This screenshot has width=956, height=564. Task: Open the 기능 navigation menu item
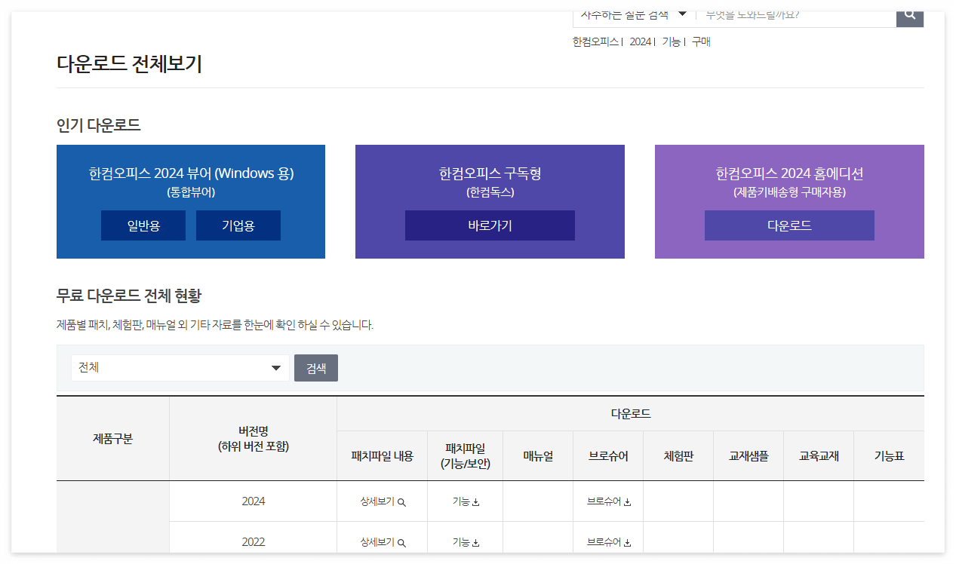pos(671,41)
